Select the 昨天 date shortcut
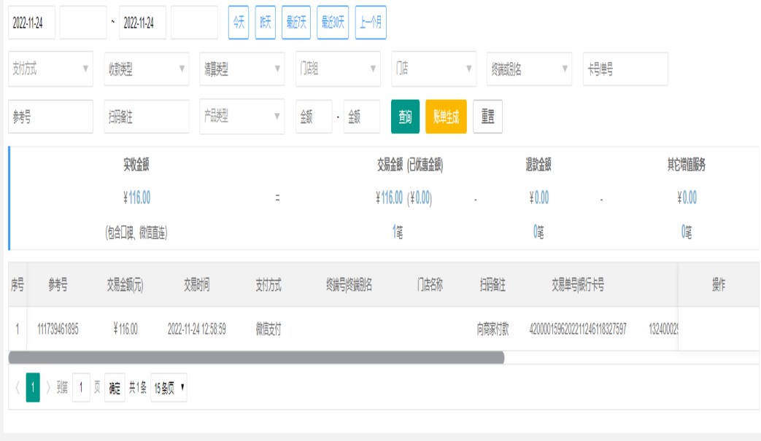 pos(265,23)
